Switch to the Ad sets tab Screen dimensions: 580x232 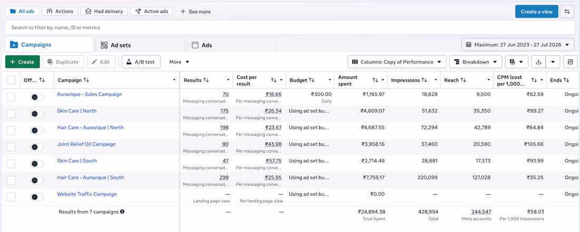[140, 45]
